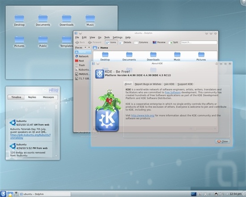Click the home icon in Dolphin breadcrumb
246x197 pixels.
[x=95, y=48]
